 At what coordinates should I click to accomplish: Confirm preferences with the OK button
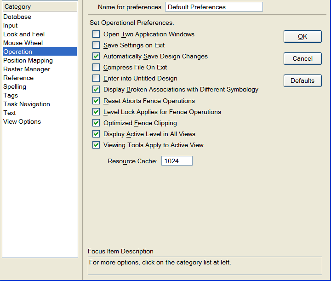pyautogui.click(x=302, y=36)
